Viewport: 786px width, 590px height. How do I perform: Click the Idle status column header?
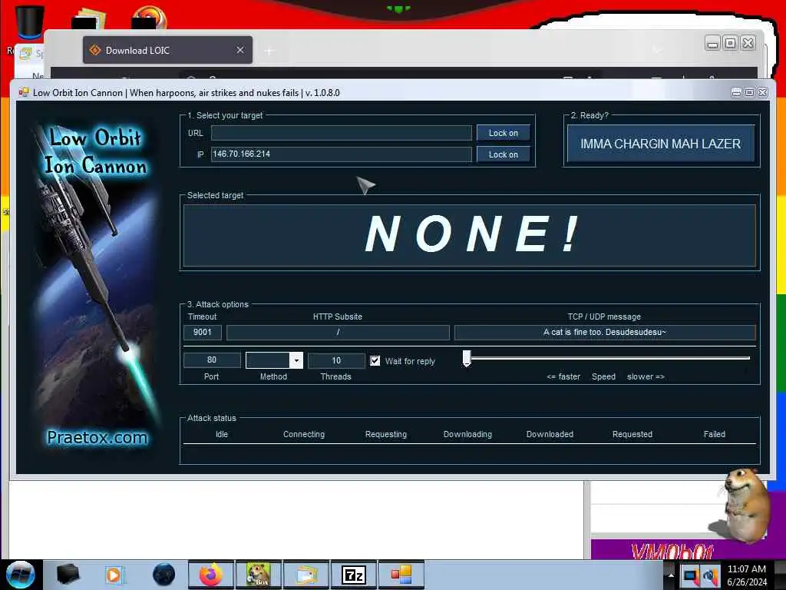(x=222, y=434)
